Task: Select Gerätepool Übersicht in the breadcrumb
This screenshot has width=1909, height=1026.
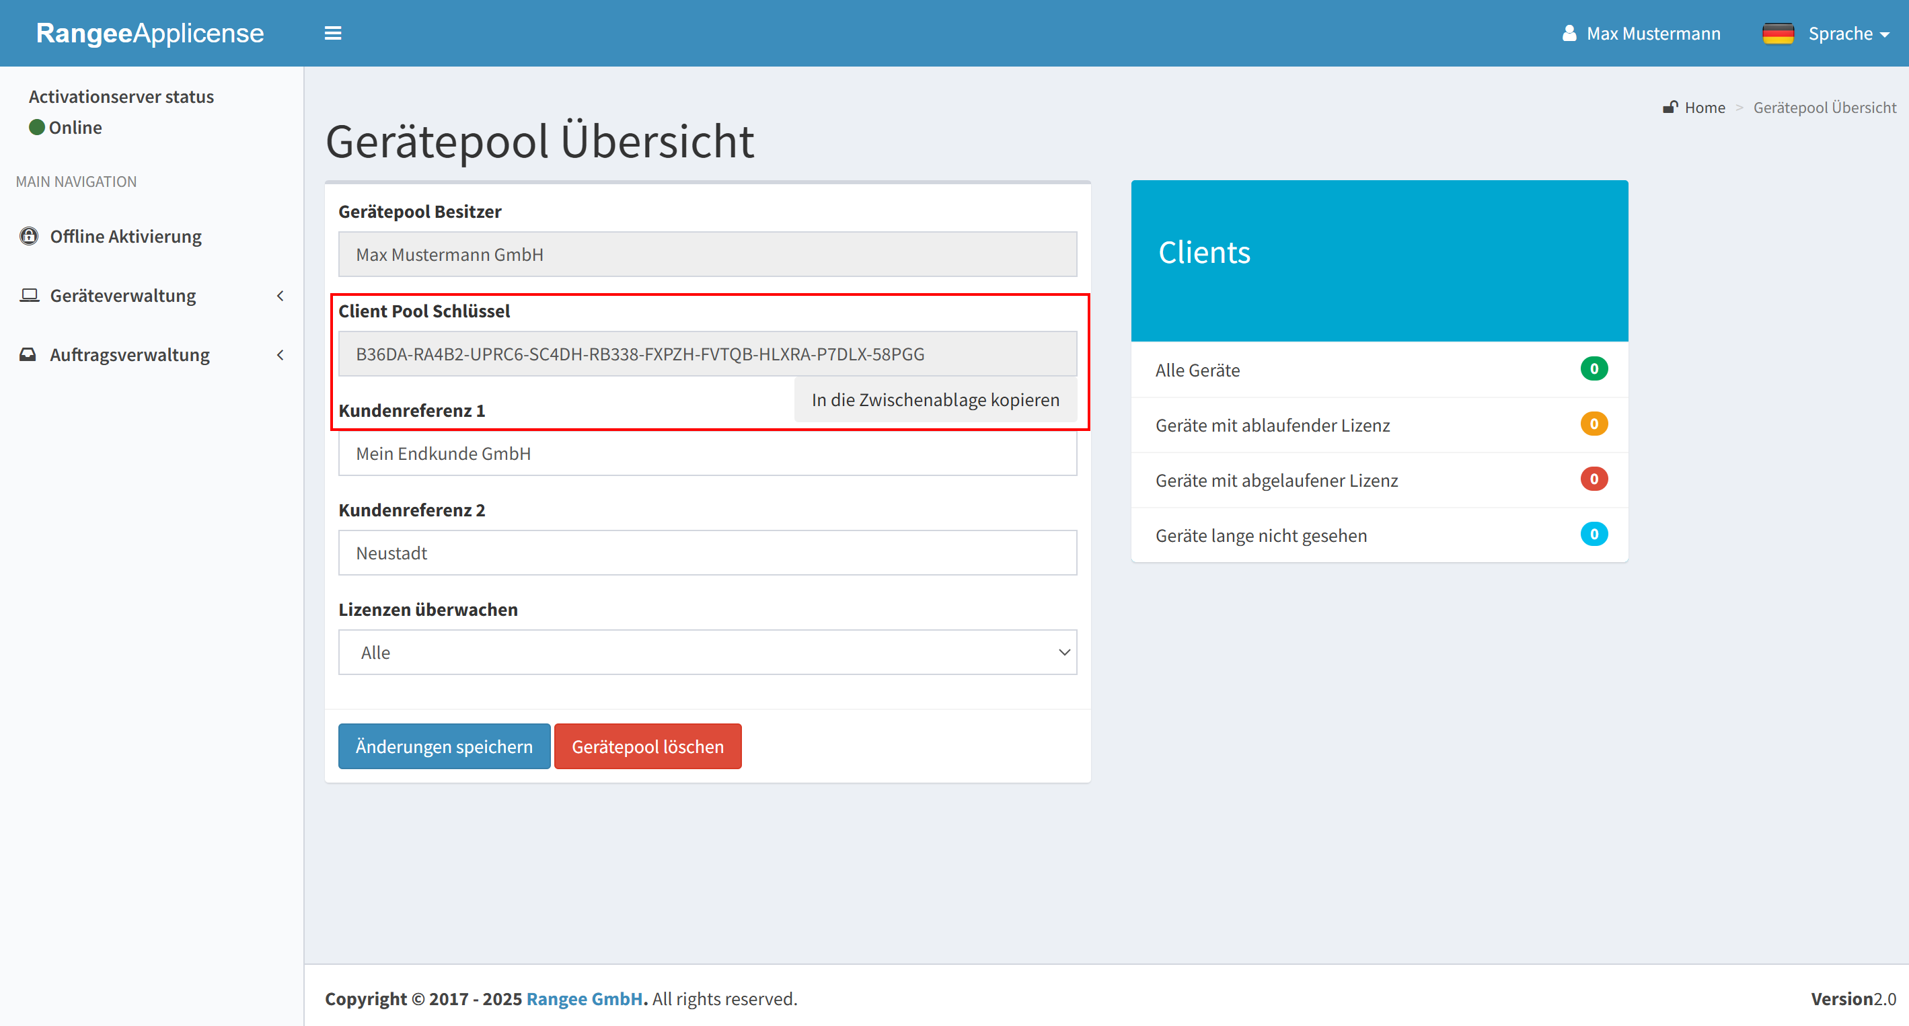Action: (1824, 107)
